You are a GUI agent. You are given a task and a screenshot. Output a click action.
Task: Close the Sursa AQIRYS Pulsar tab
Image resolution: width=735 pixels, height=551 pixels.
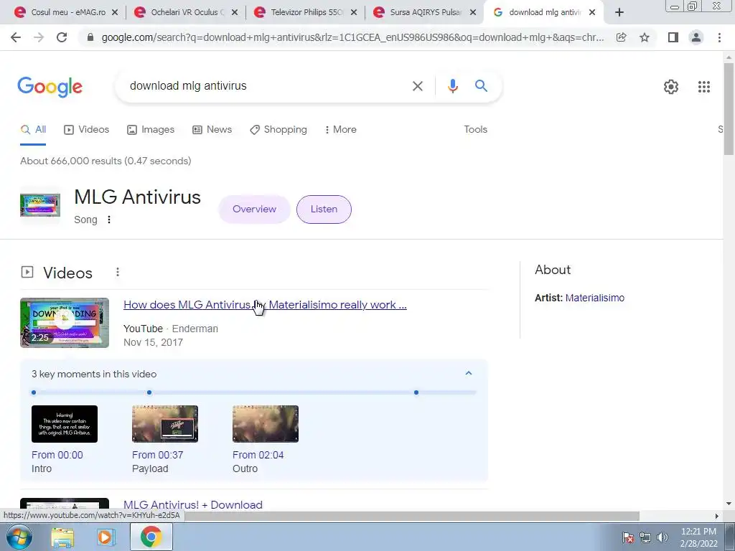point(474,13)
